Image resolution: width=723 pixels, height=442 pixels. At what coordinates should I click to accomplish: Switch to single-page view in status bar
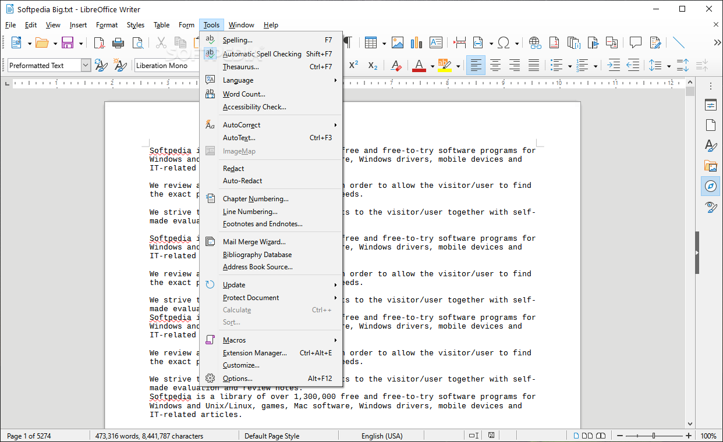point(577,436)
